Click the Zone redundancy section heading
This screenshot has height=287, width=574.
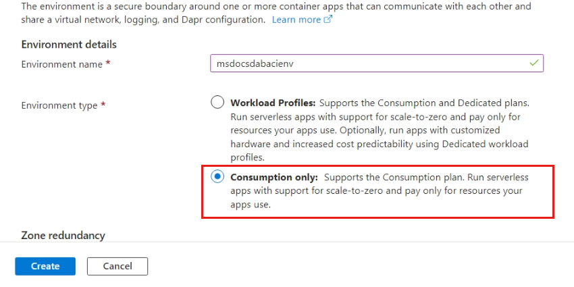(x=63, y=235)
